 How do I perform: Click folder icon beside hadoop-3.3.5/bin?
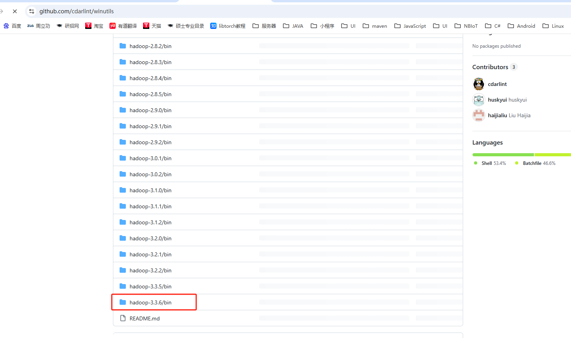point(123,286)
